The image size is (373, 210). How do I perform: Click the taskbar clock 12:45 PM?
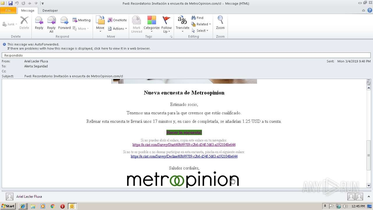coord(358,206)
